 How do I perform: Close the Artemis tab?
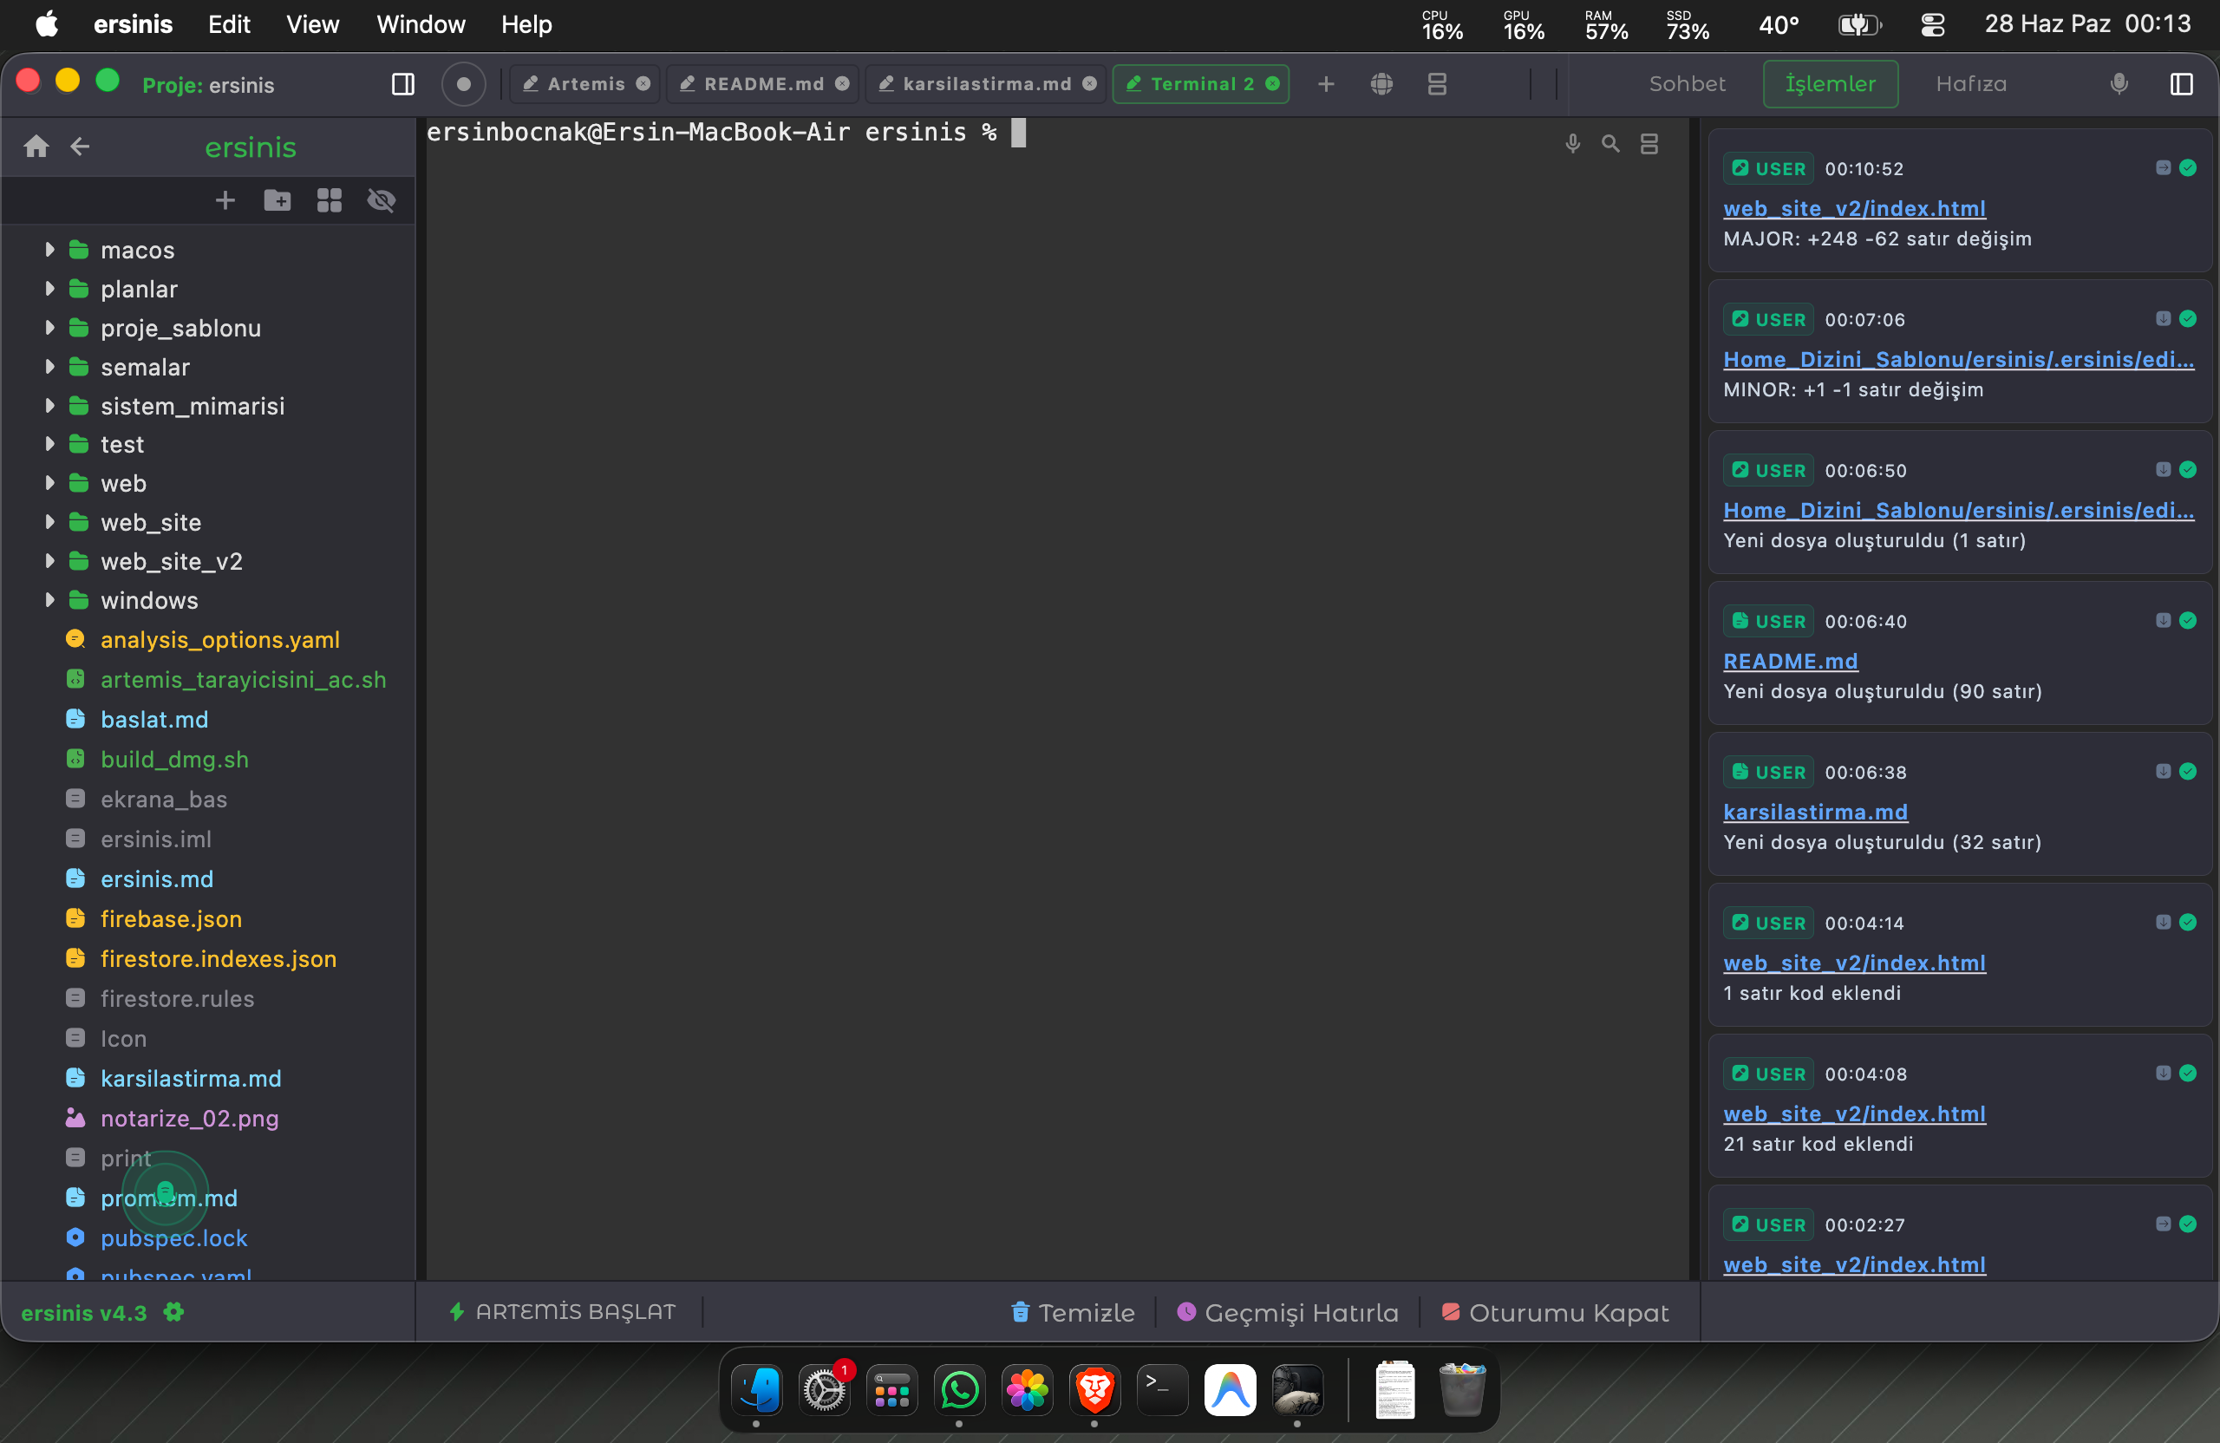(x=643, y=84)
